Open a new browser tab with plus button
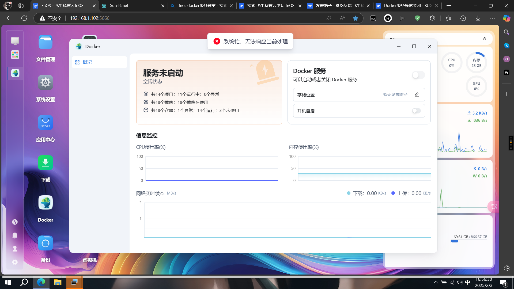This screenshot has height=289, width=514. (x=449, y=6)
